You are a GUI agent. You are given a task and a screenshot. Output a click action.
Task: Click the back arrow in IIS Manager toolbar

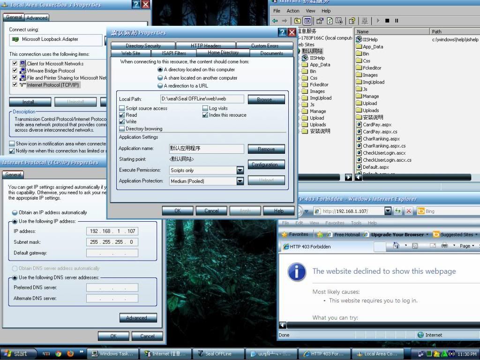pos(276,21)
